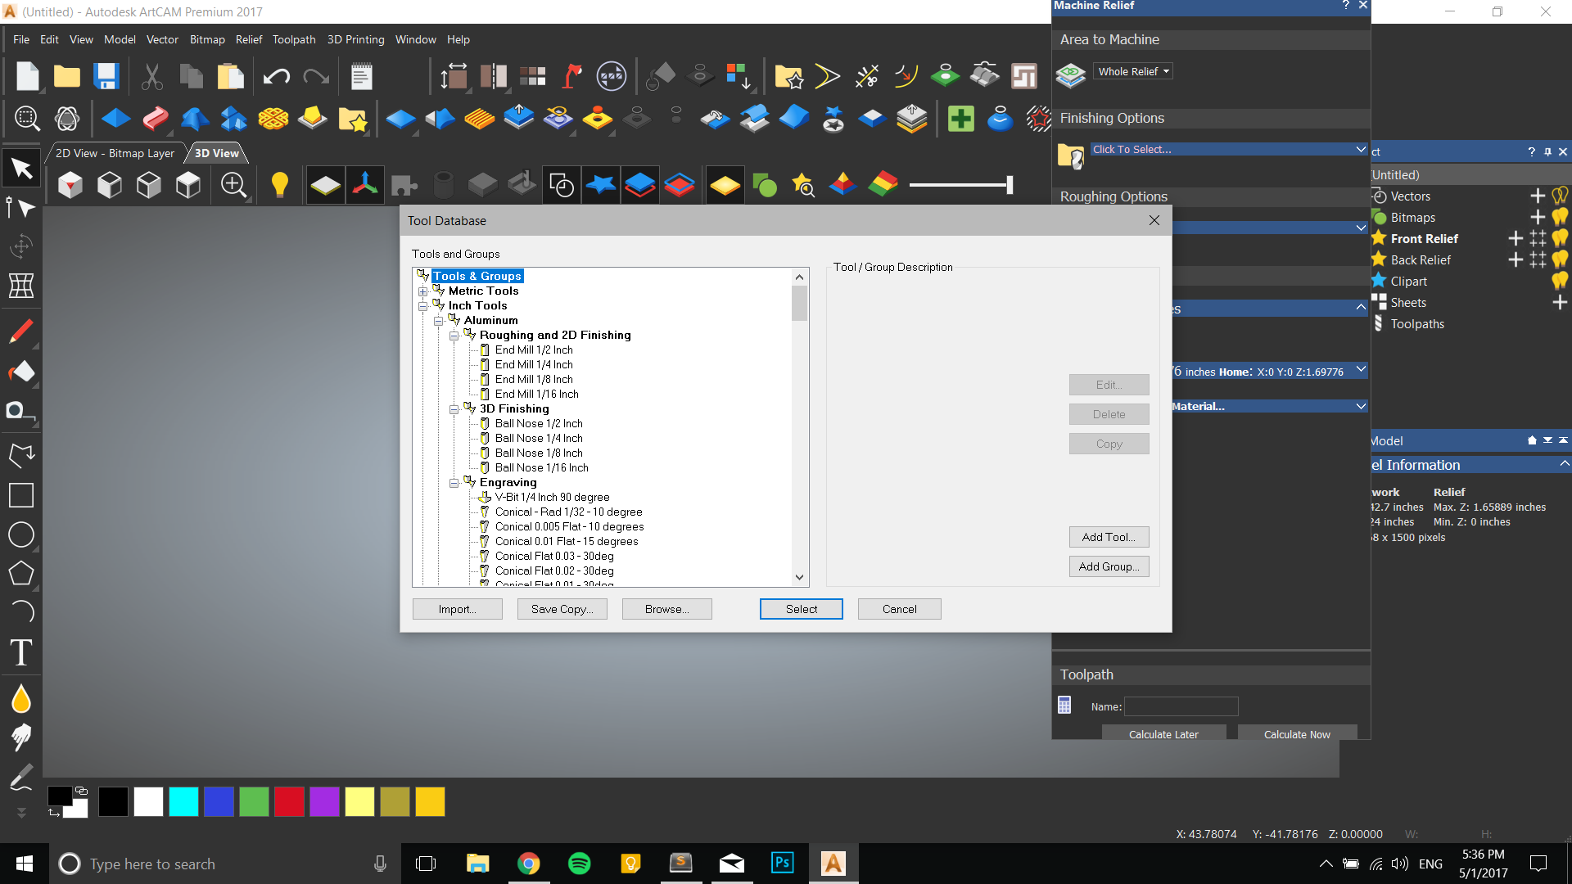This screenshot has width=1572, height=884.
Task: Collapse the Aluminum group node
Action: click(438, 321)
